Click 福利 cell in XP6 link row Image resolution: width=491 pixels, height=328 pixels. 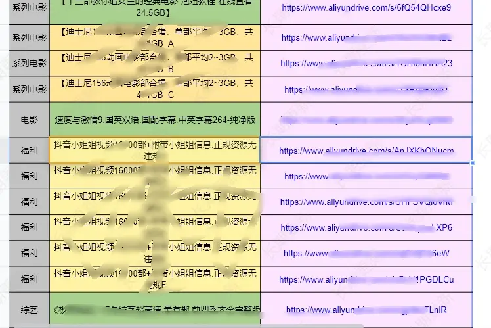tap(29, 227)
